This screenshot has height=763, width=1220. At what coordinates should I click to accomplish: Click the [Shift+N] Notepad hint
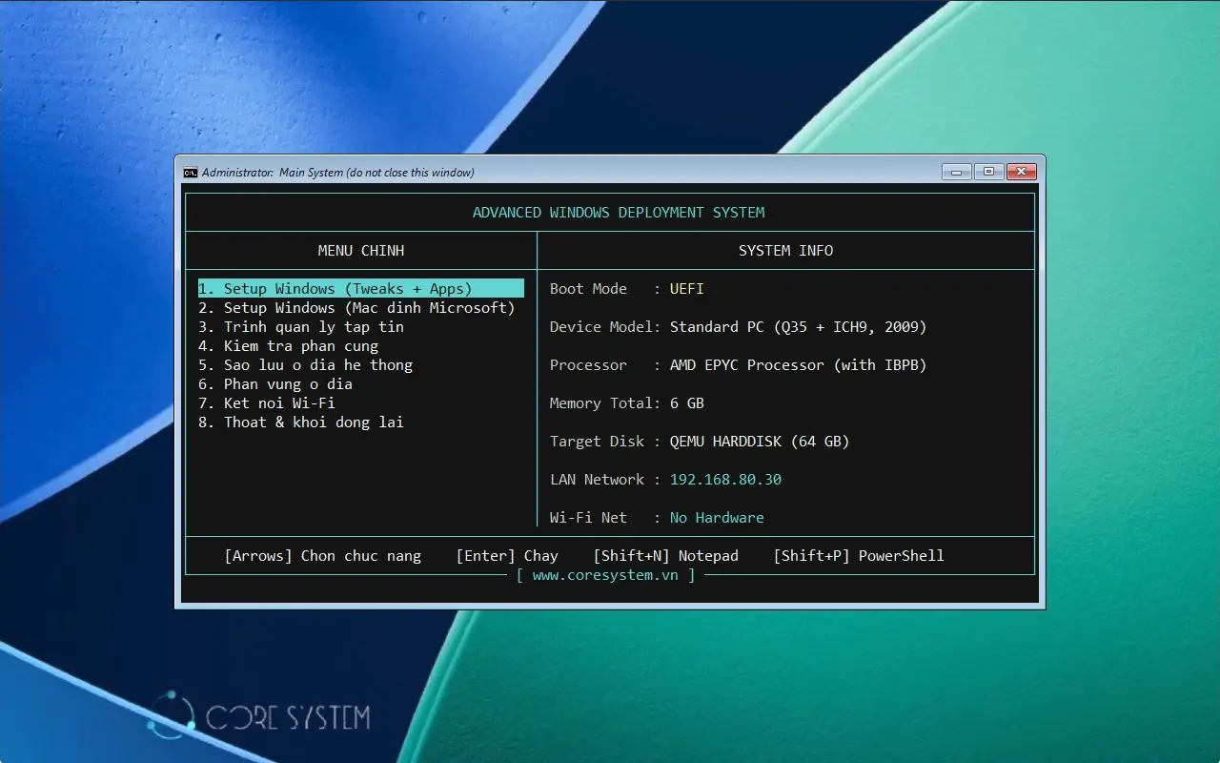pyautogui.click(x=665, y=555)
